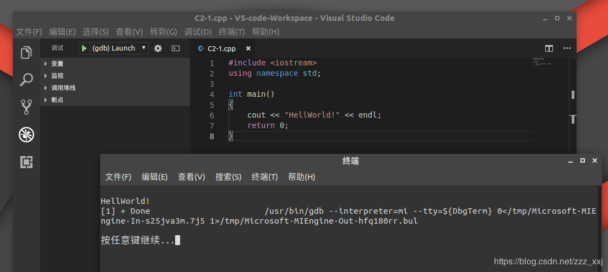Click the "int main()" code line
Viewport: 608px width, 272px height.
click(x=251, y=95)
